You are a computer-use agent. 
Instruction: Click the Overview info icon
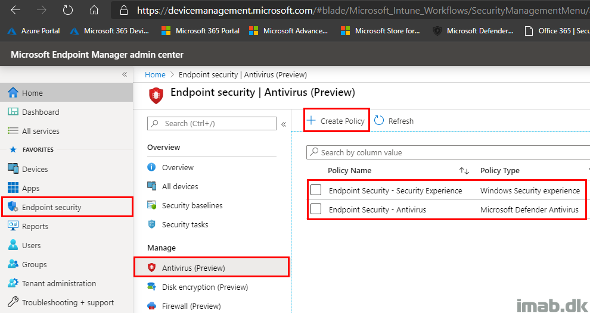pos(151,167)
